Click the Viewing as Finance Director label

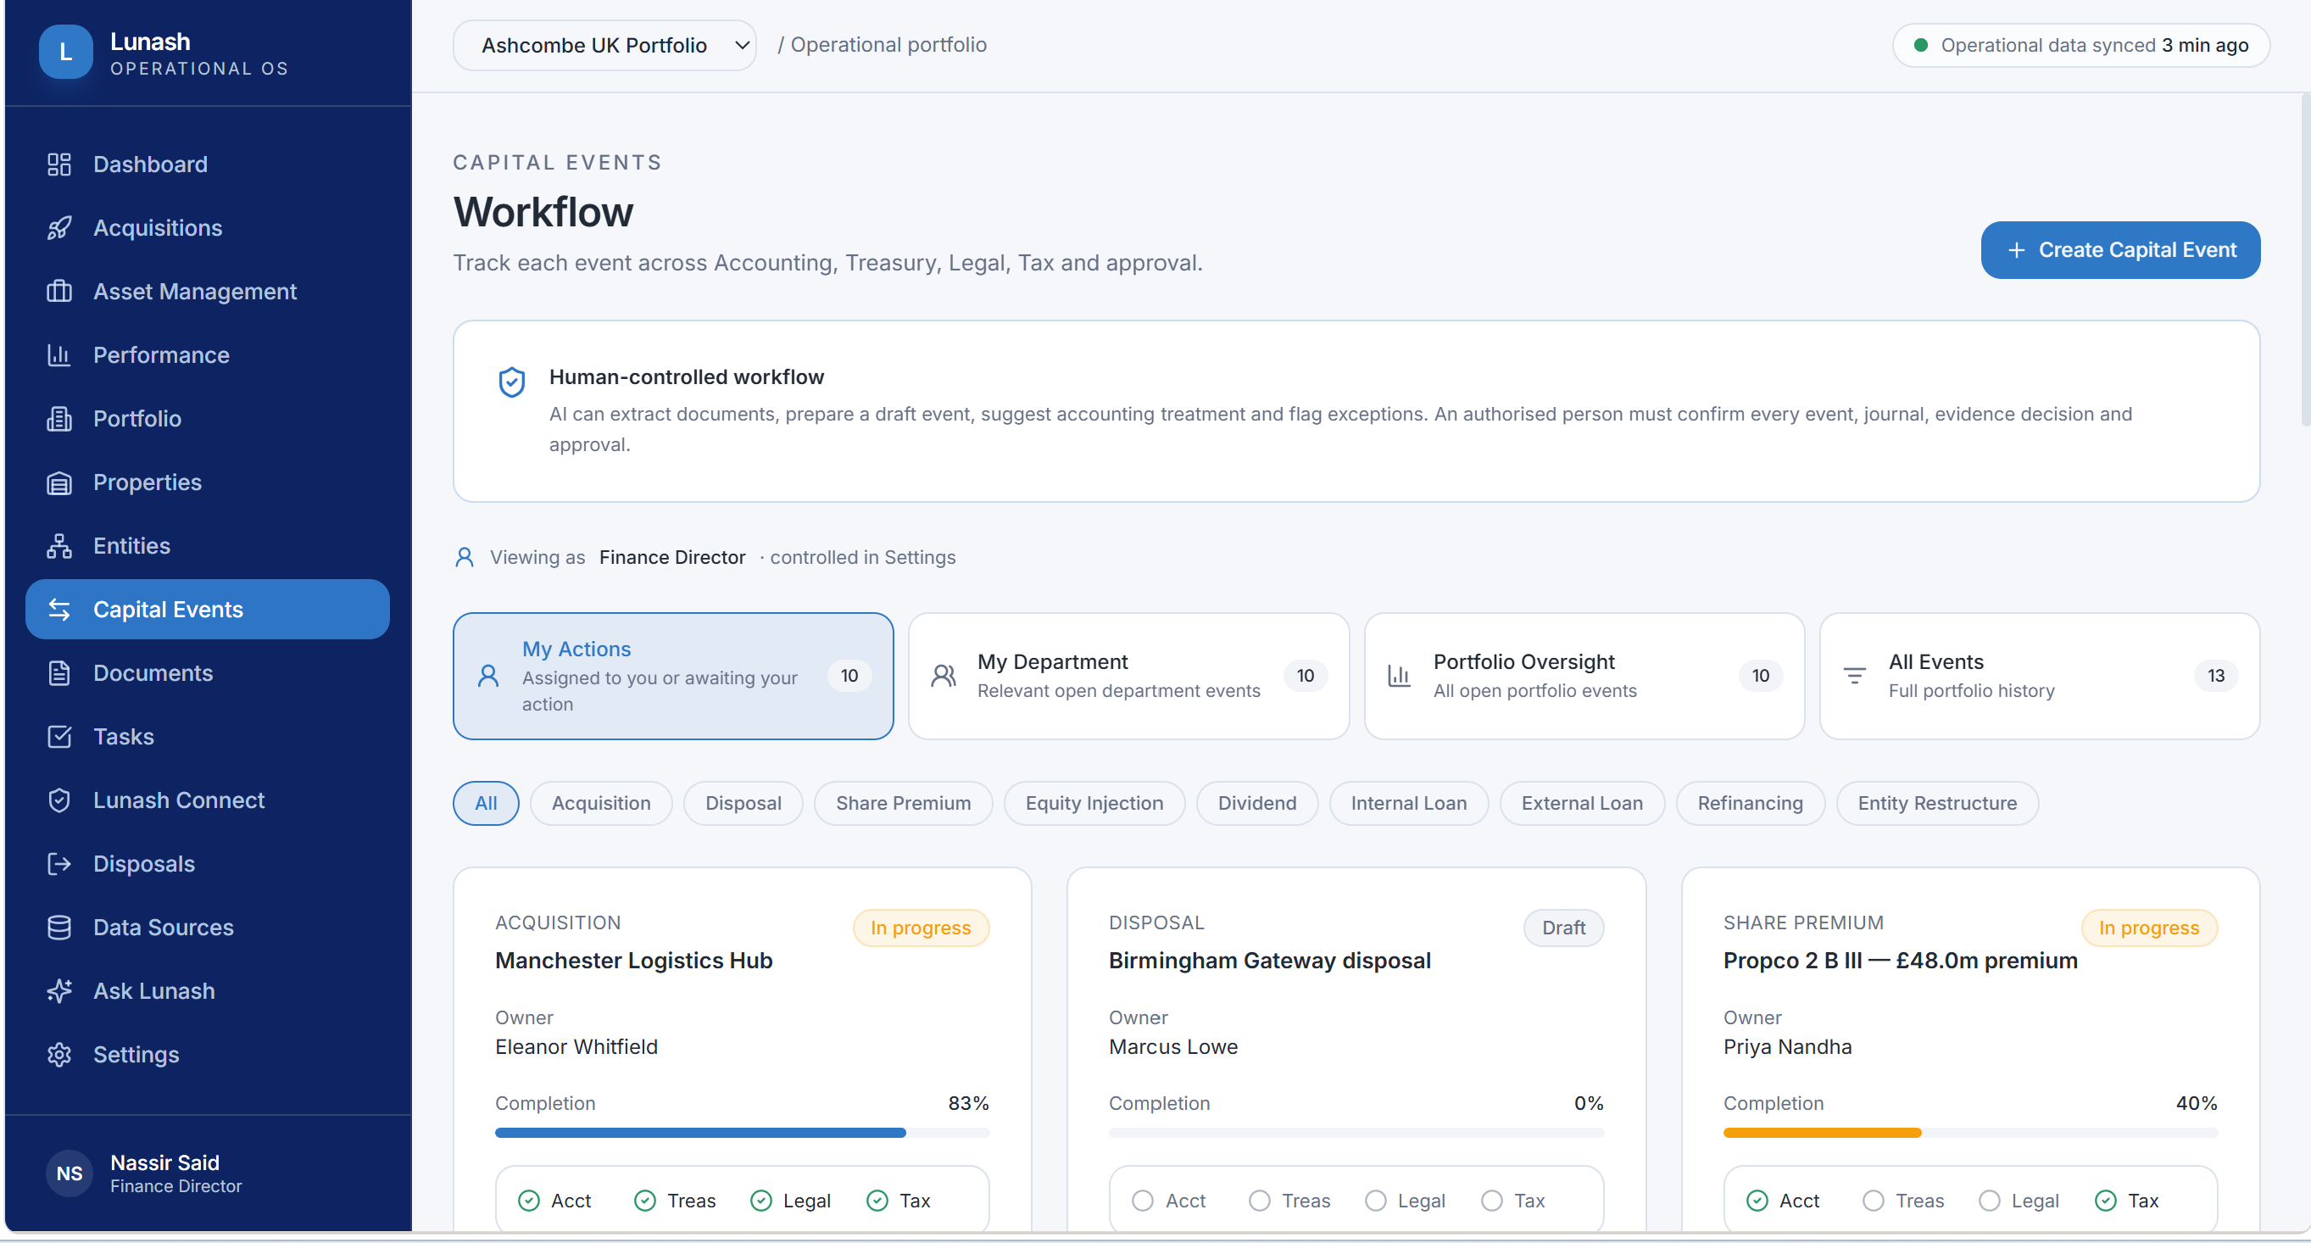click(617, 557)
